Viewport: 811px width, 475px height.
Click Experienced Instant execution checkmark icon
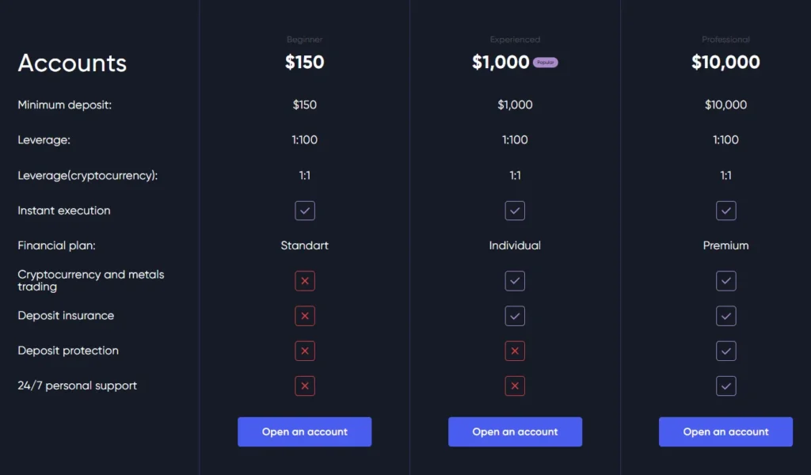click(x=515, y=211)
